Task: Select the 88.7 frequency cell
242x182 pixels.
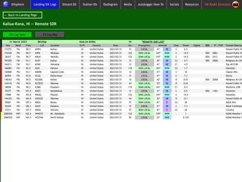Action: pyautogui.click(x=28, y=49)
